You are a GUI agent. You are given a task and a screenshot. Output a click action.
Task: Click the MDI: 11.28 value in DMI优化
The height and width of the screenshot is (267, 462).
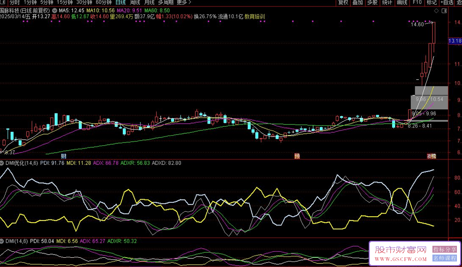(79, 163)
